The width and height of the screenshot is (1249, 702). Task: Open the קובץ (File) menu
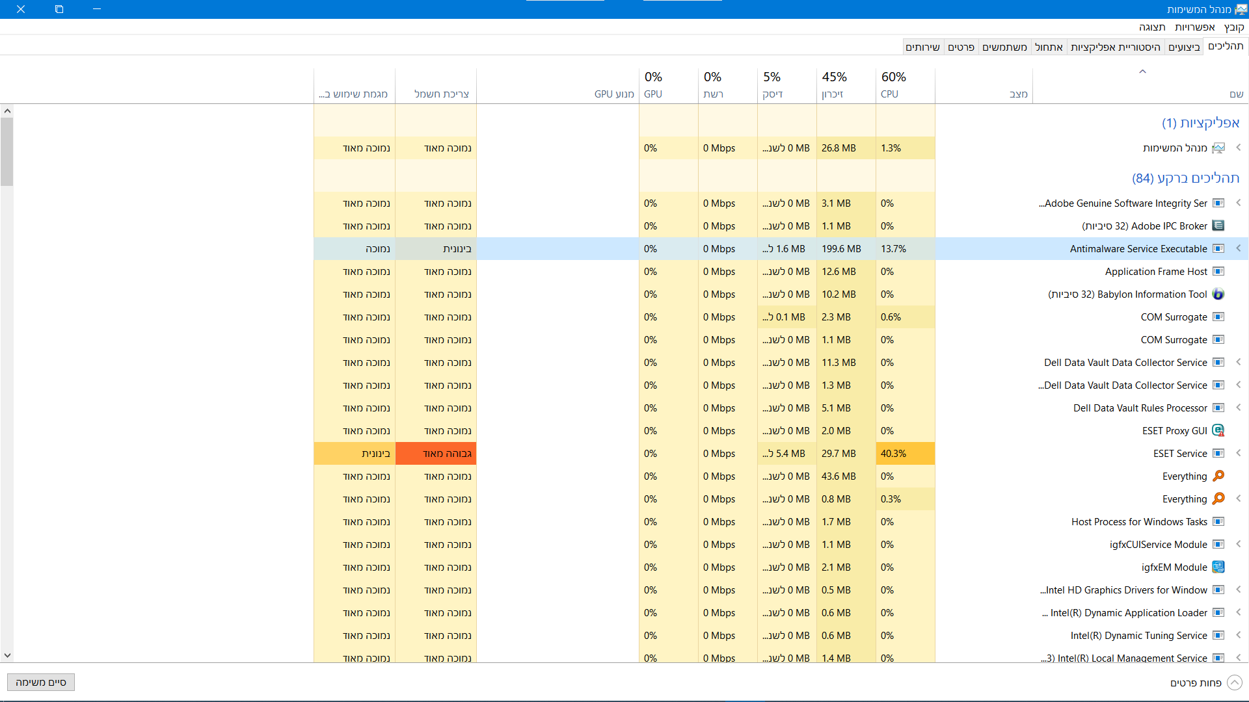tap(1234, 27)
